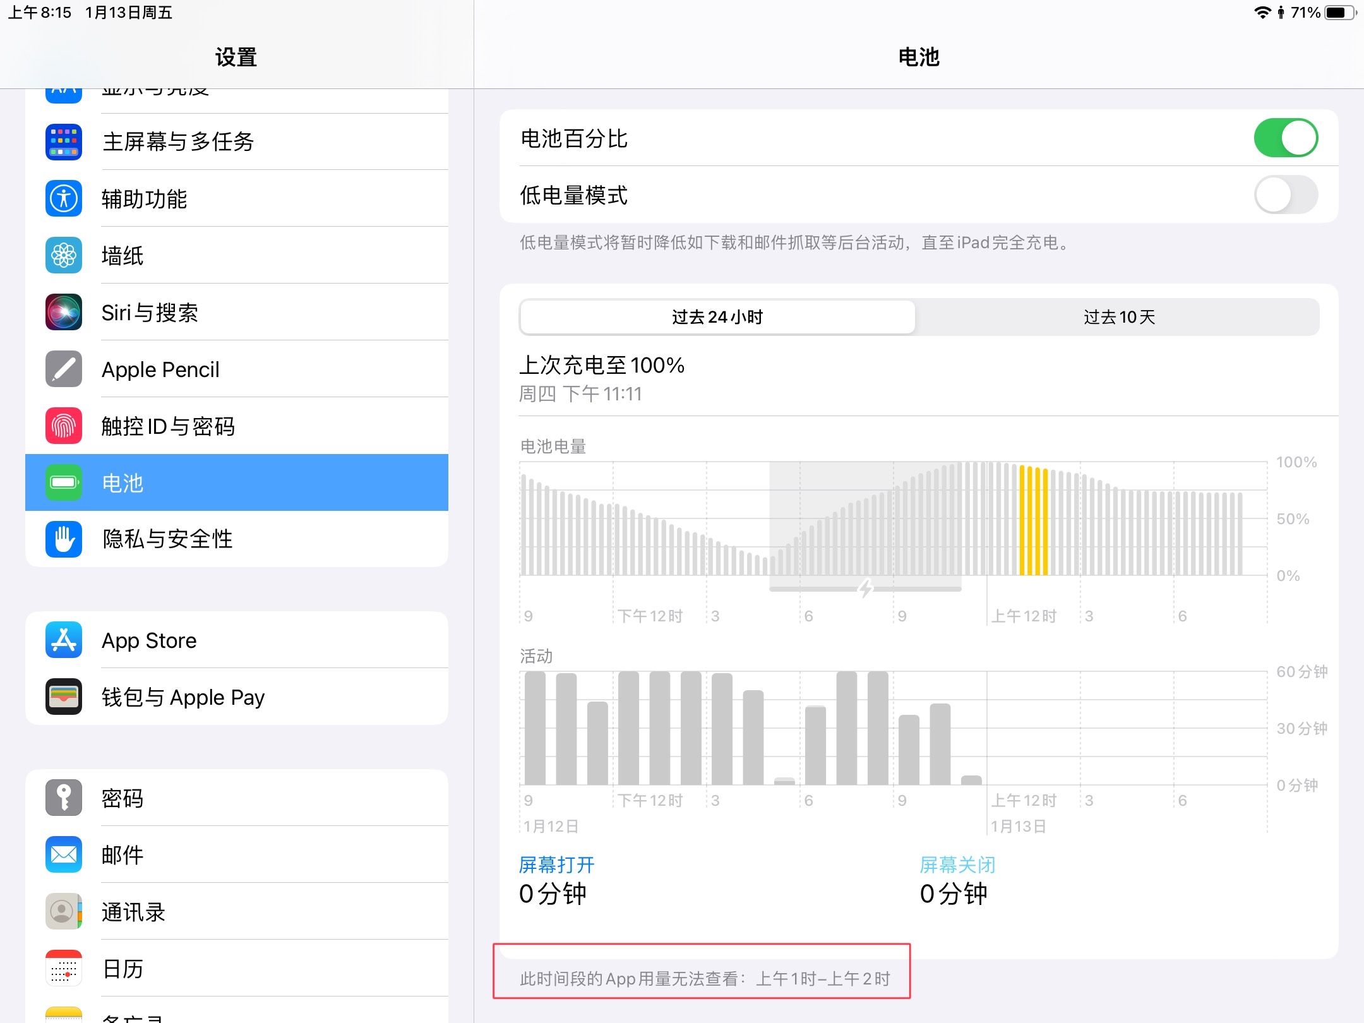Tap the tallest activity bar near 9 PM
The width and height of the screenshot is (1364, 1023).
pyautogui.click(x=878, y=727)
